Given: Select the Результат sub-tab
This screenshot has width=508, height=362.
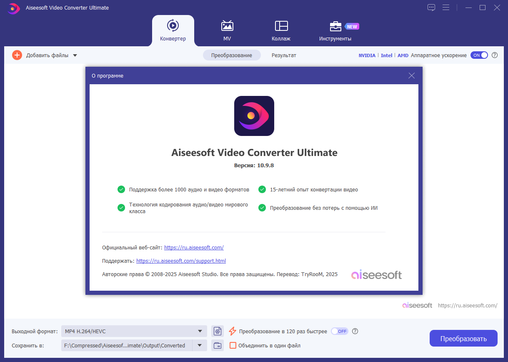Looking at the screenshot, I should click(284, 55).
